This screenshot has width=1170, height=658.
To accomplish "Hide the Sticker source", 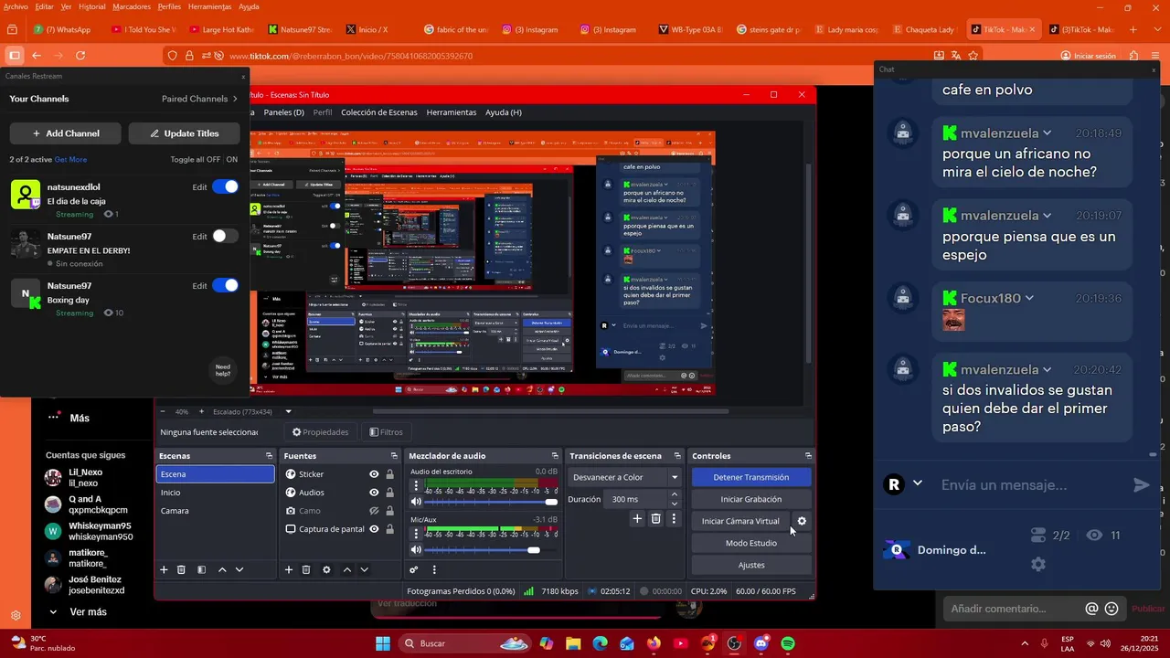I will [374, 474].
